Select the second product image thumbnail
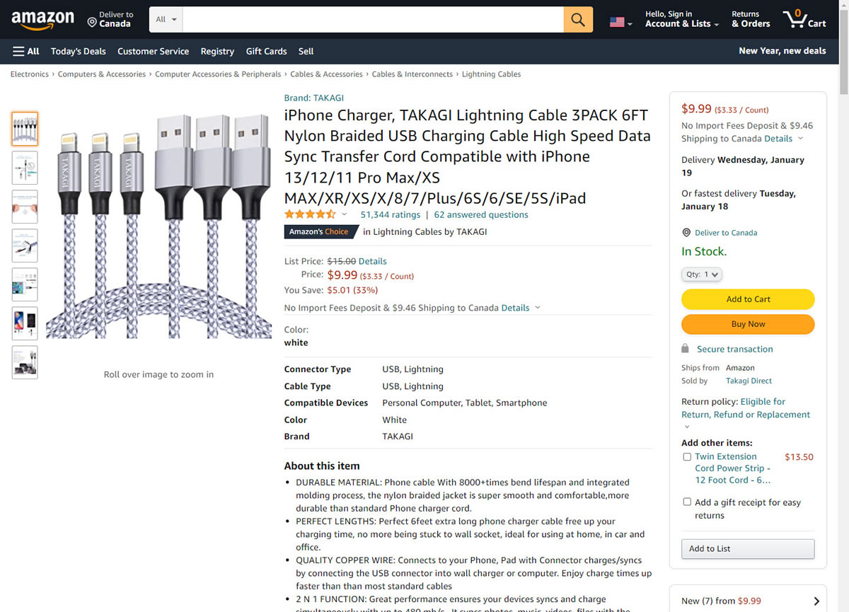The height and width of the screenshot is (612, 849). coord(25,168)
